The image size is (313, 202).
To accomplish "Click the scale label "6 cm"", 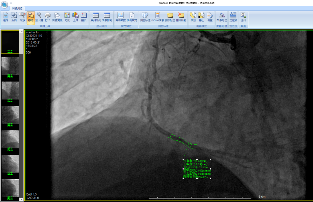I will pos(262,196).
